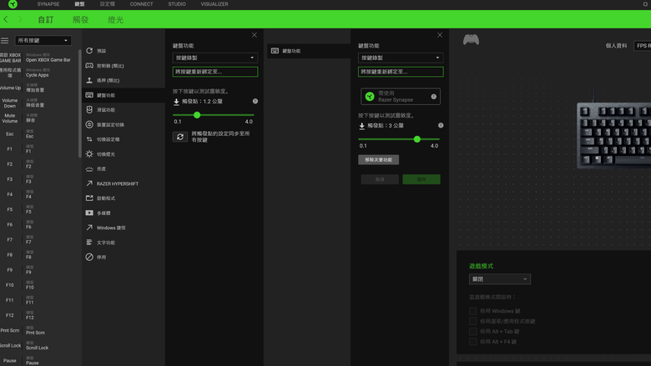Close the right 鍵盤功能 panel
This screenshot has height=366, width=651.
coord(440,35)
